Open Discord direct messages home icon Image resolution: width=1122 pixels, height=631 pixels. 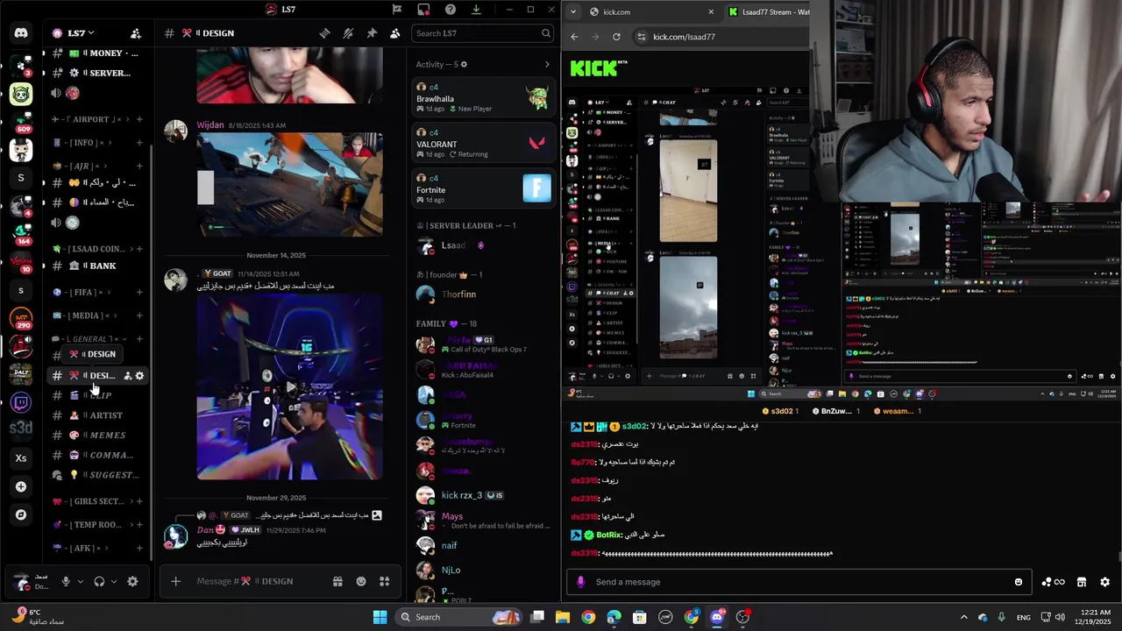point(21,33)
